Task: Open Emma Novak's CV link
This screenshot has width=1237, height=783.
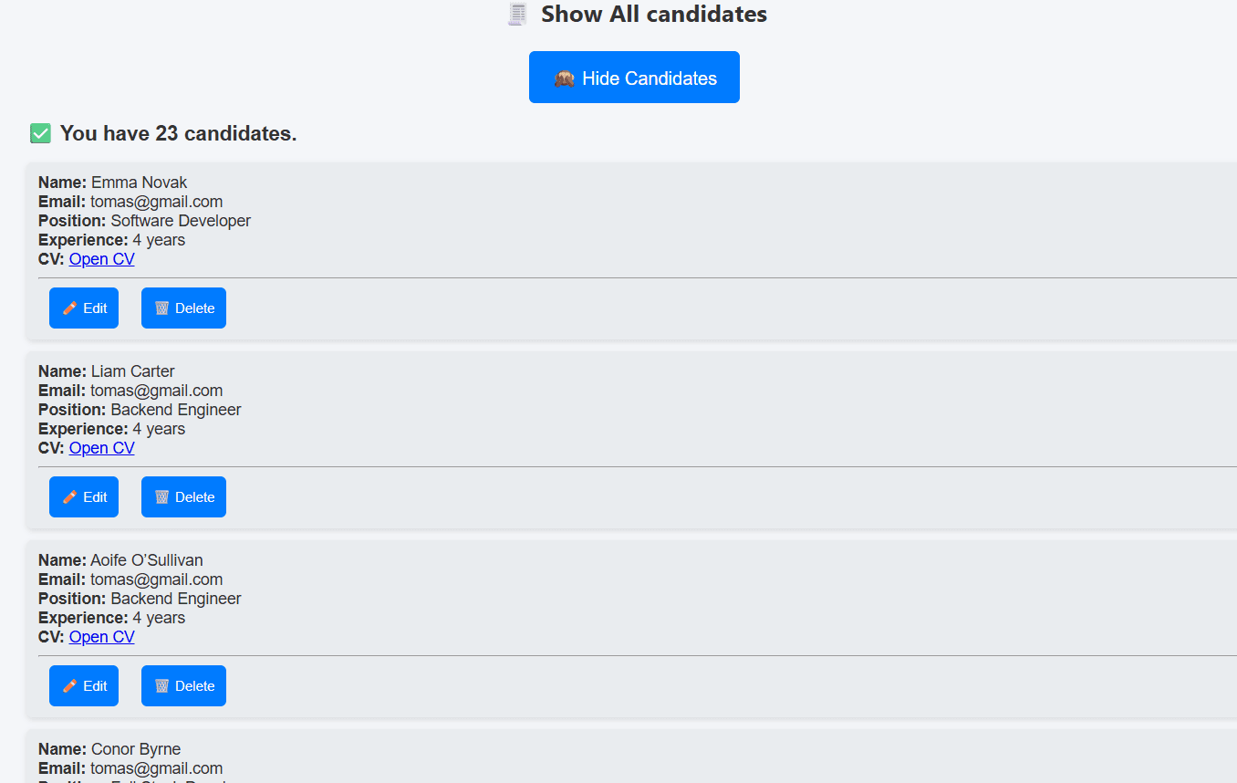Action: coord(102,259)
